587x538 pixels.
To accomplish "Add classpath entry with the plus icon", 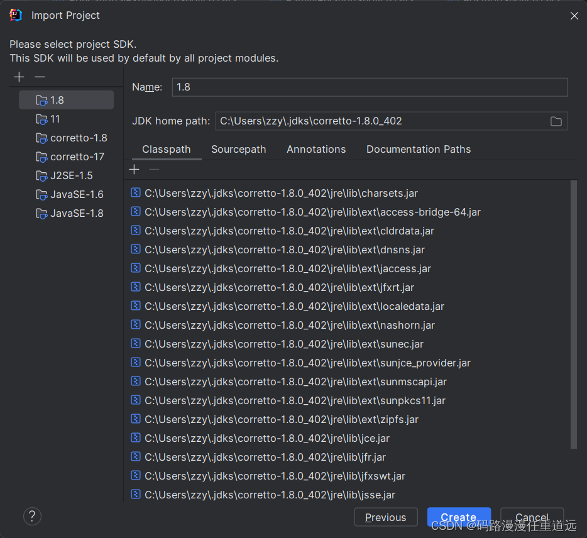I will coord(134,168).
